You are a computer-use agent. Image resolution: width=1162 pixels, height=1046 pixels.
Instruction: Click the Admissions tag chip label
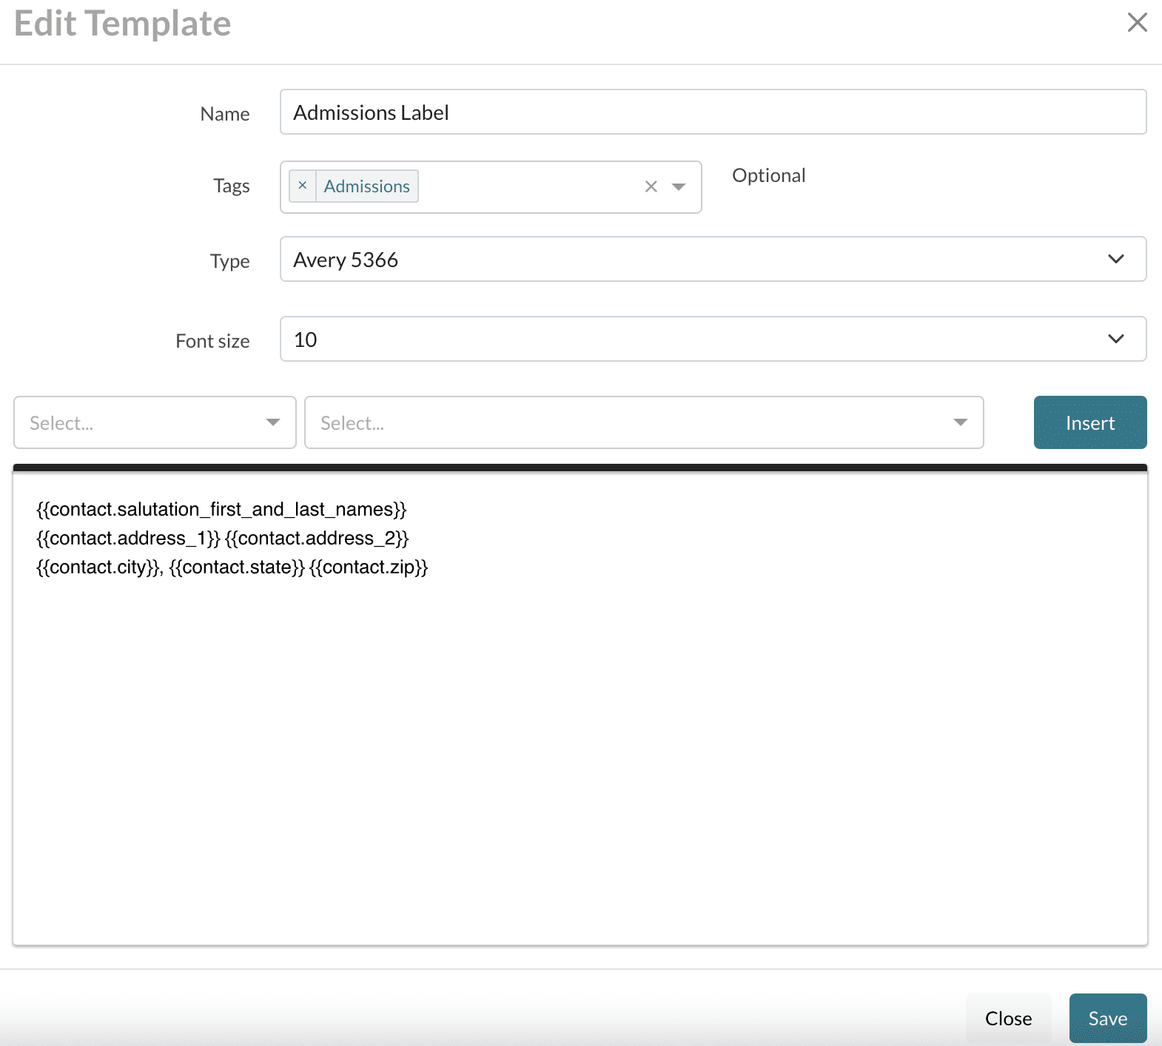click(x=366, y=186)
